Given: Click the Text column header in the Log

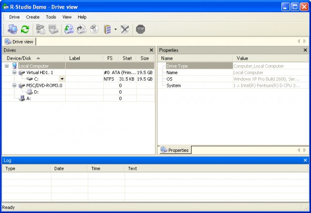Looking at the screenshot, I should [216, 168].
